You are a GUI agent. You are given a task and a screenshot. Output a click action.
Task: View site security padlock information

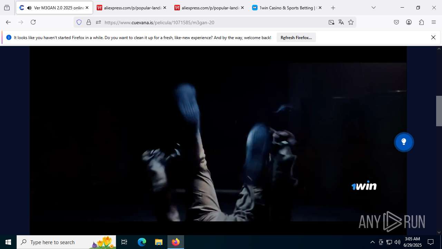(x=89, y=22)
